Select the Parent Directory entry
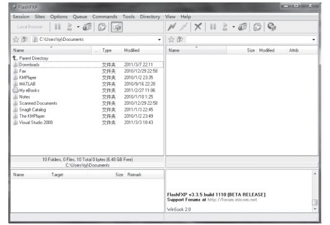 33,58
